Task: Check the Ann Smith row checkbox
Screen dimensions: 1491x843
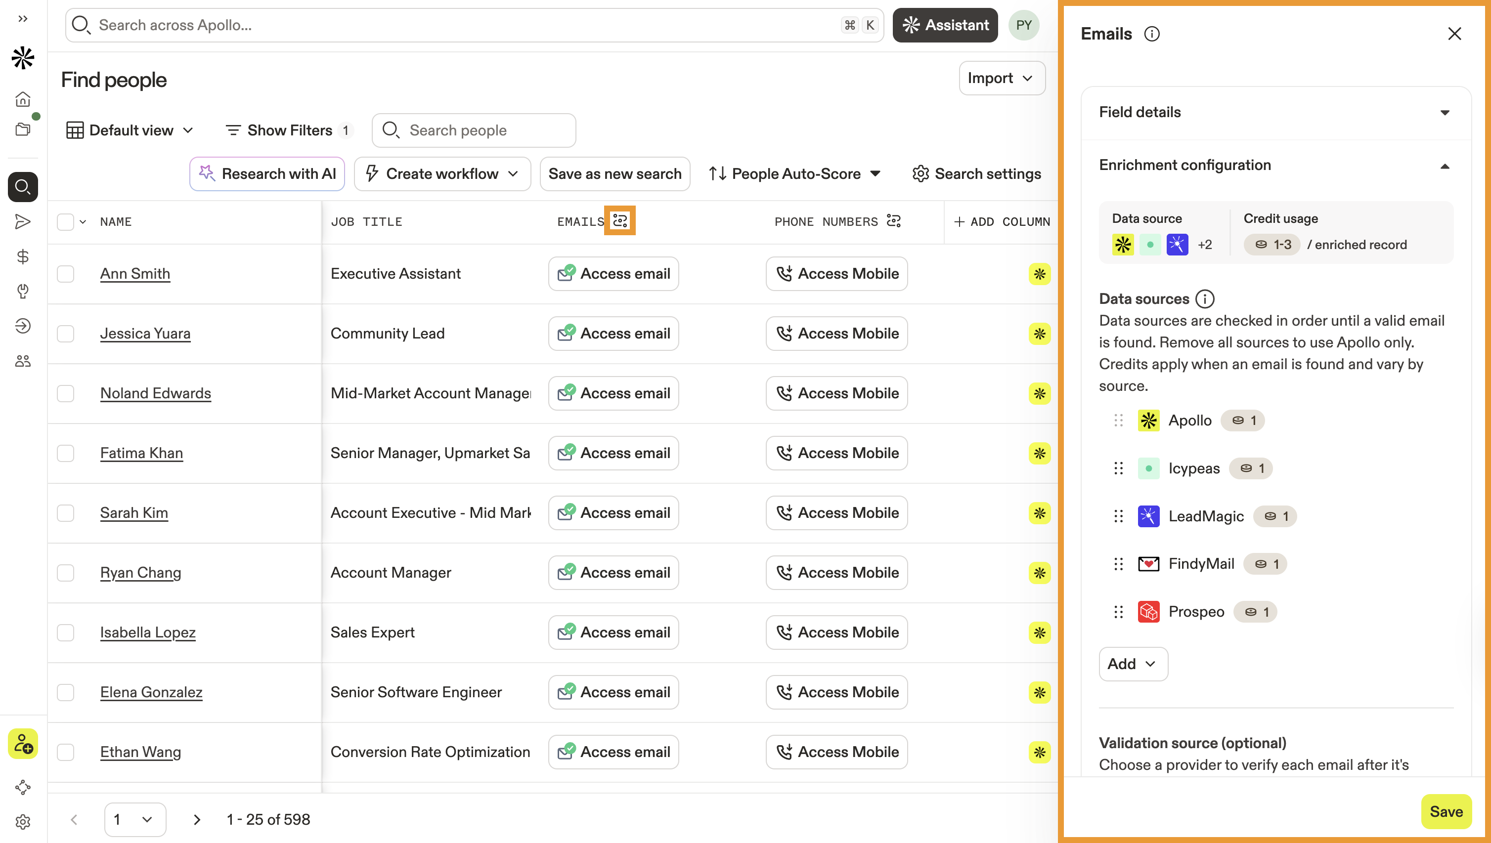Action: click(65, 274)
